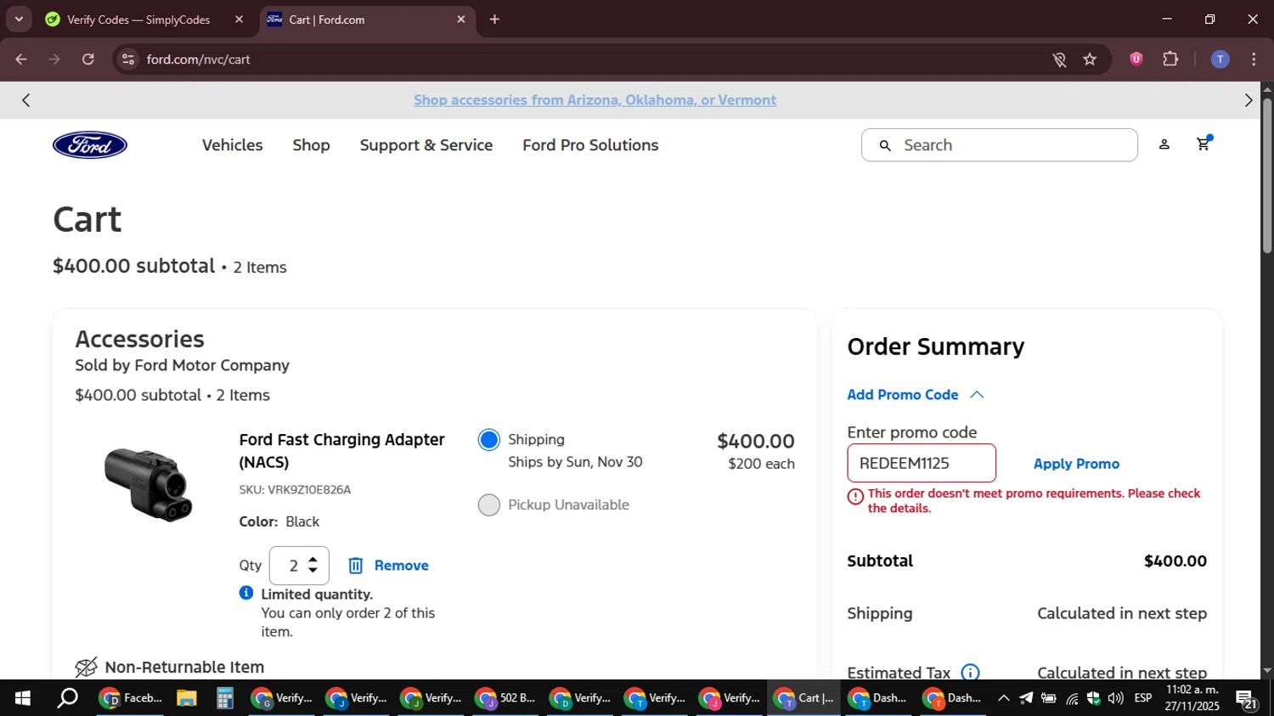Click the volume icon in system tray
Screen dimensions: 1274x716
1115,698
